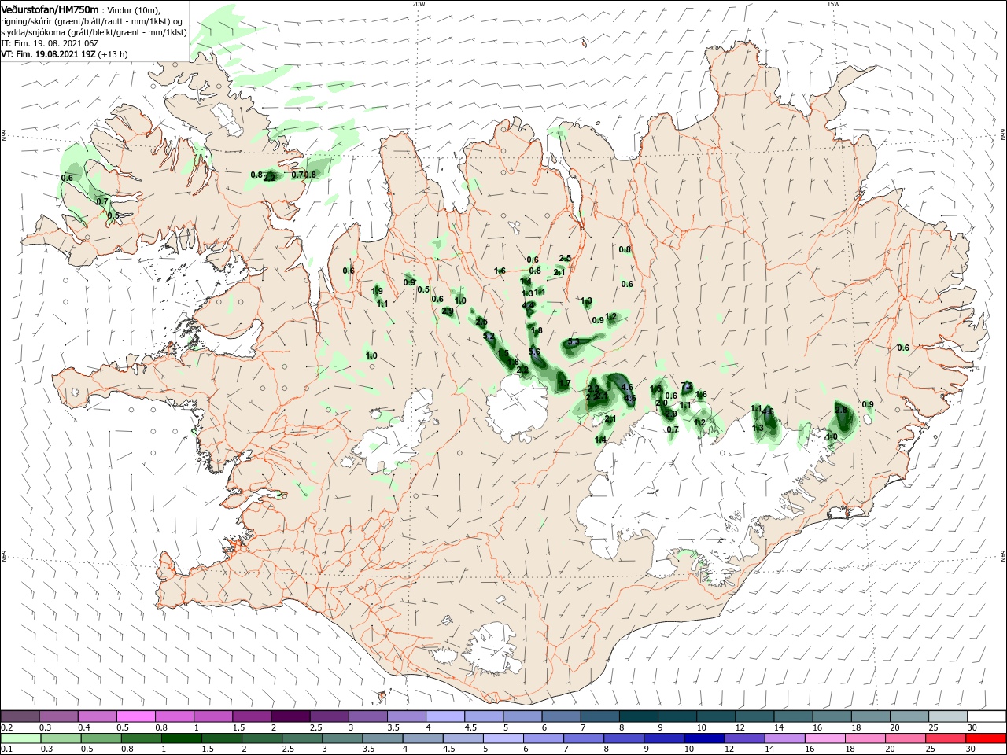Click the bright red 30 mm rain legend swatch
The width and height of the screenshot is (1007, 755).
coord(986,738)
